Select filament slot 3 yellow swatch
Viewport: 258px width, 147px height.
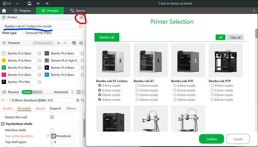(x=4, y=60)
